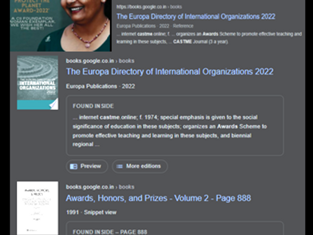
Task: Open the upper small Europa Directory 2022 link
Action: click(x=196, y=17)
